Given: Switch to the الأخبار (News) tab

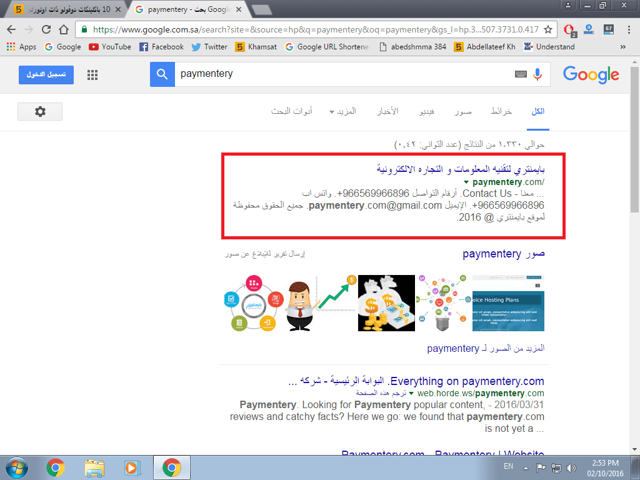Looking at the screenshot, I should click(x=387, y=111).
